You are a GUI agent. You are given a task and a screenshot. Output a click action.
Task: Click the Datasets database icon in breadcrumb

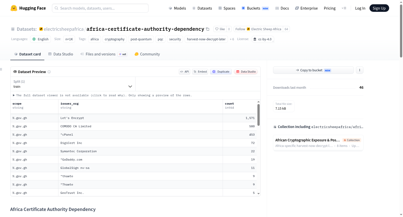(x=13, y=29)
